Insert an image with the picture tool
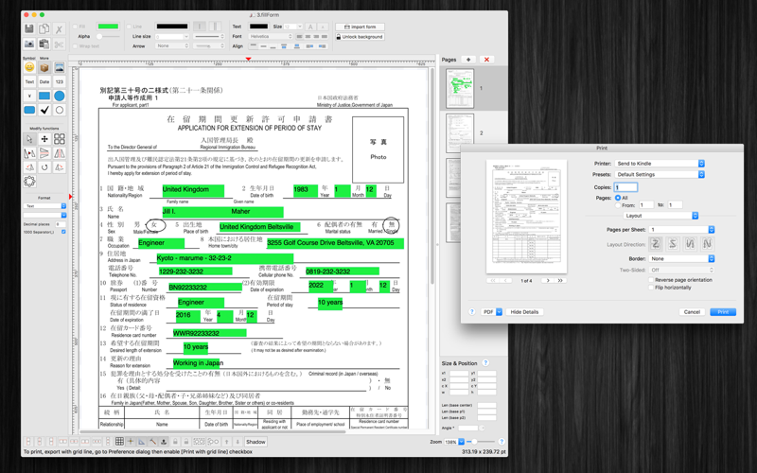The image size is (757, 473). click(x=60, y=67)
